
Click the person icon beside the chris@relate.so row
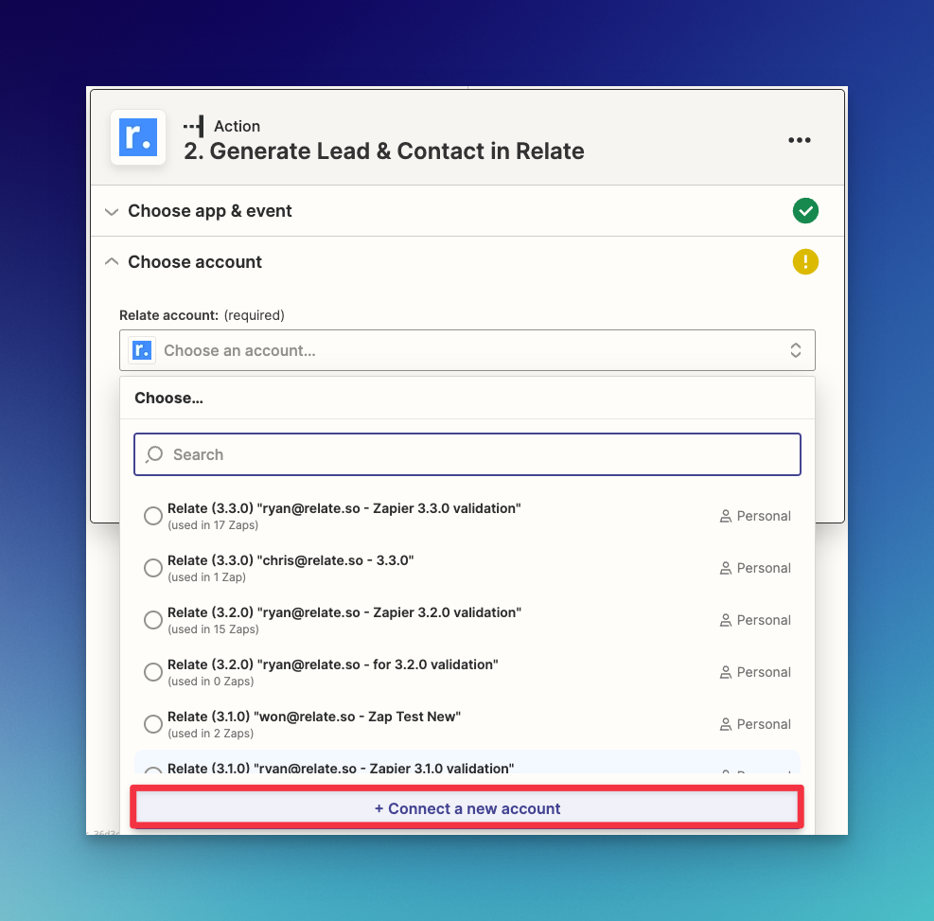click(x=725, y=568)
